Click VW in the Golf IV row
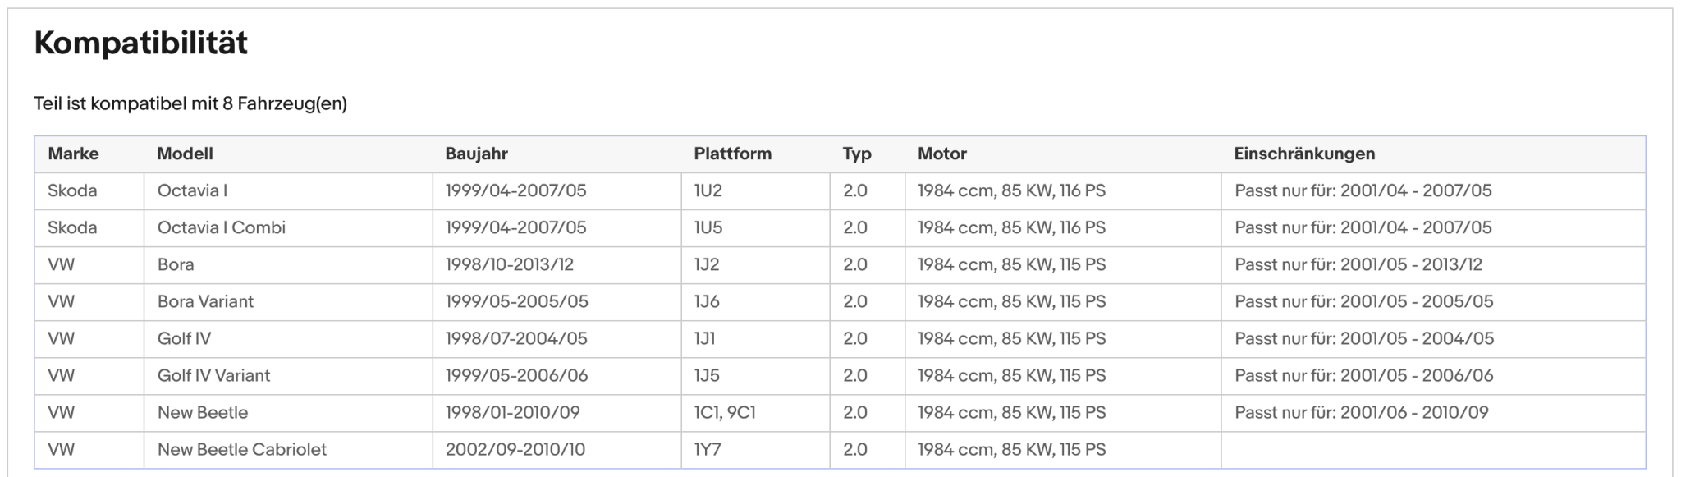This screenshot has width=1681, height=477. (61, 338)
